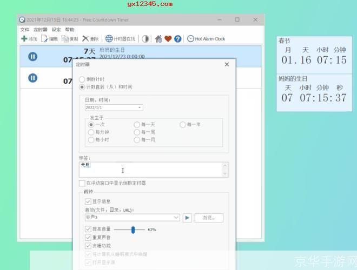The image size is (357, 270).
Task: Toggle the 显示信息 checkbox
Action: [x=88, y=201]
